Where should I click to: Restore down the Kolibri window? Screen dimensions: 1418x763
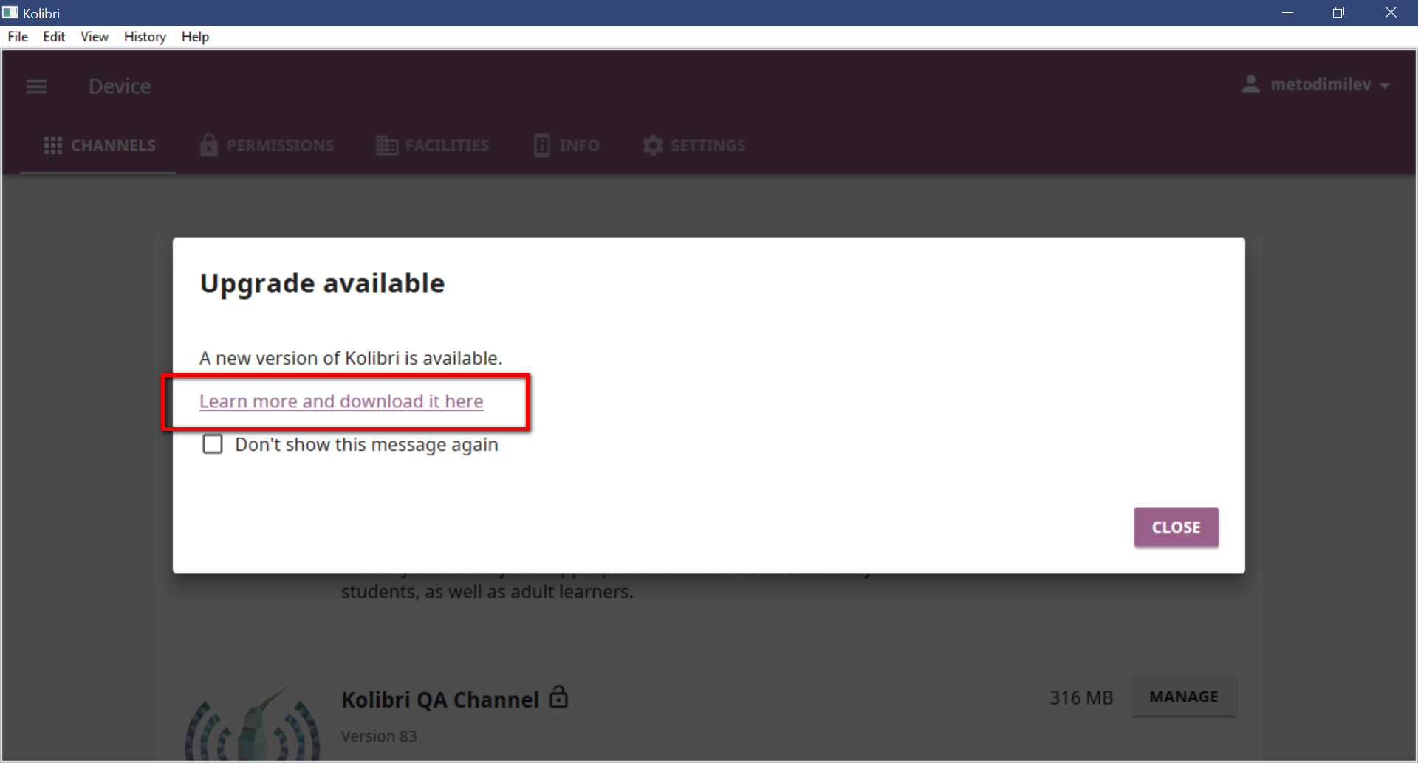(1338, 13)
